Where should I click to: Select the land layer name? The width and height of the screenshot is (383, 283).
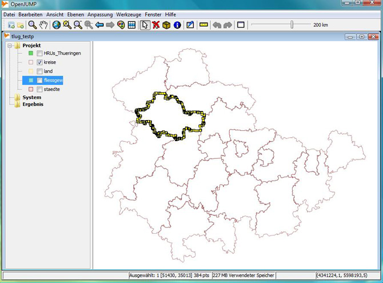point(48,71)
